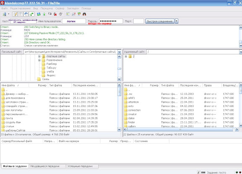Sort local list by Тип файла column
242x174 pixels.
tap(60, 85)
